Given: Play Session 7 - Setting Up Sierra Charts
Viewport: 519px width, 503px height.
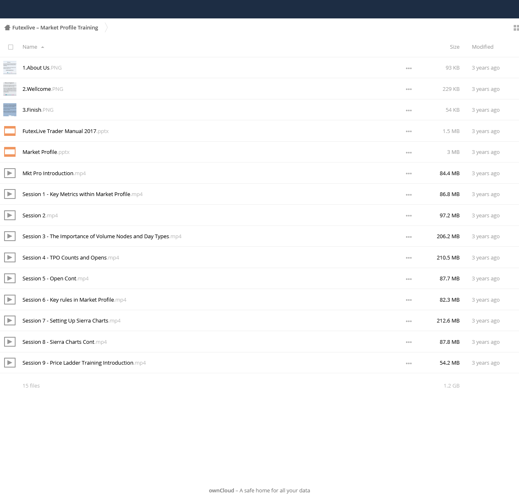Looking at the screenshot, I should [72, 321].
